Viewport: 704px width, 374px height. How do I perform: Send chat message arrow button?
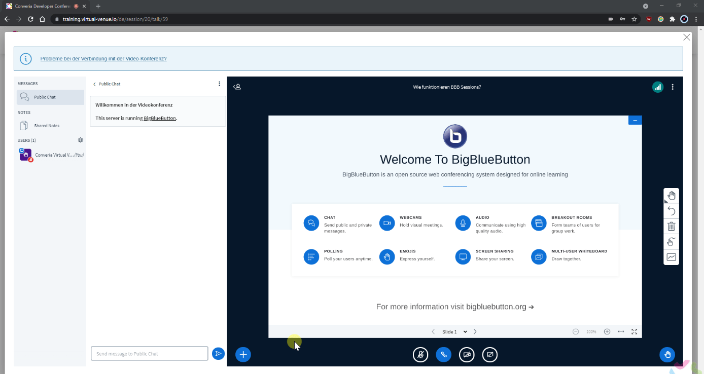[218, 353]
